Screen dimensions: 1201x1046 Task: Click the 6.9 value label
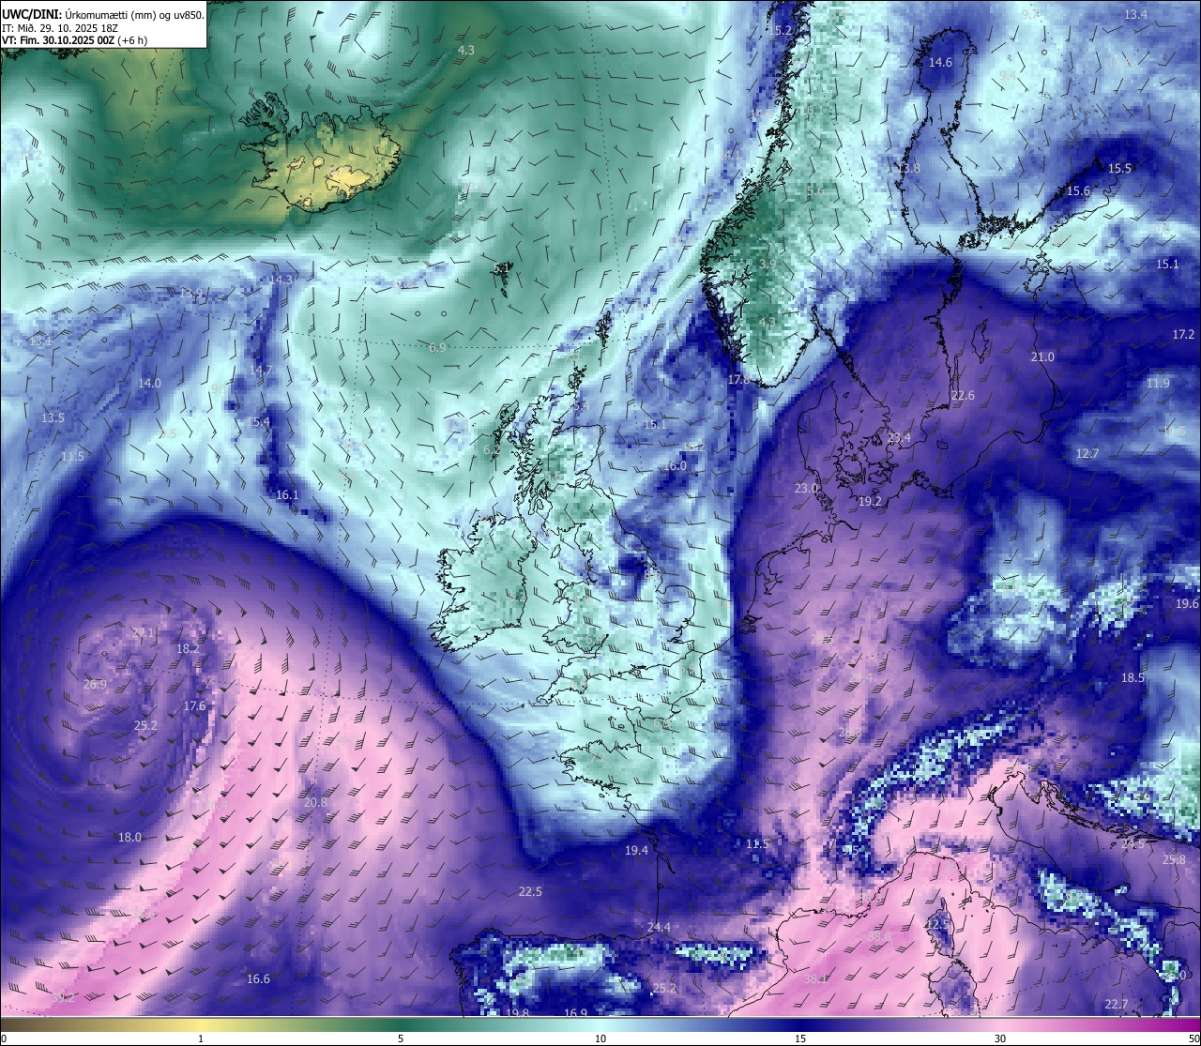437,348
